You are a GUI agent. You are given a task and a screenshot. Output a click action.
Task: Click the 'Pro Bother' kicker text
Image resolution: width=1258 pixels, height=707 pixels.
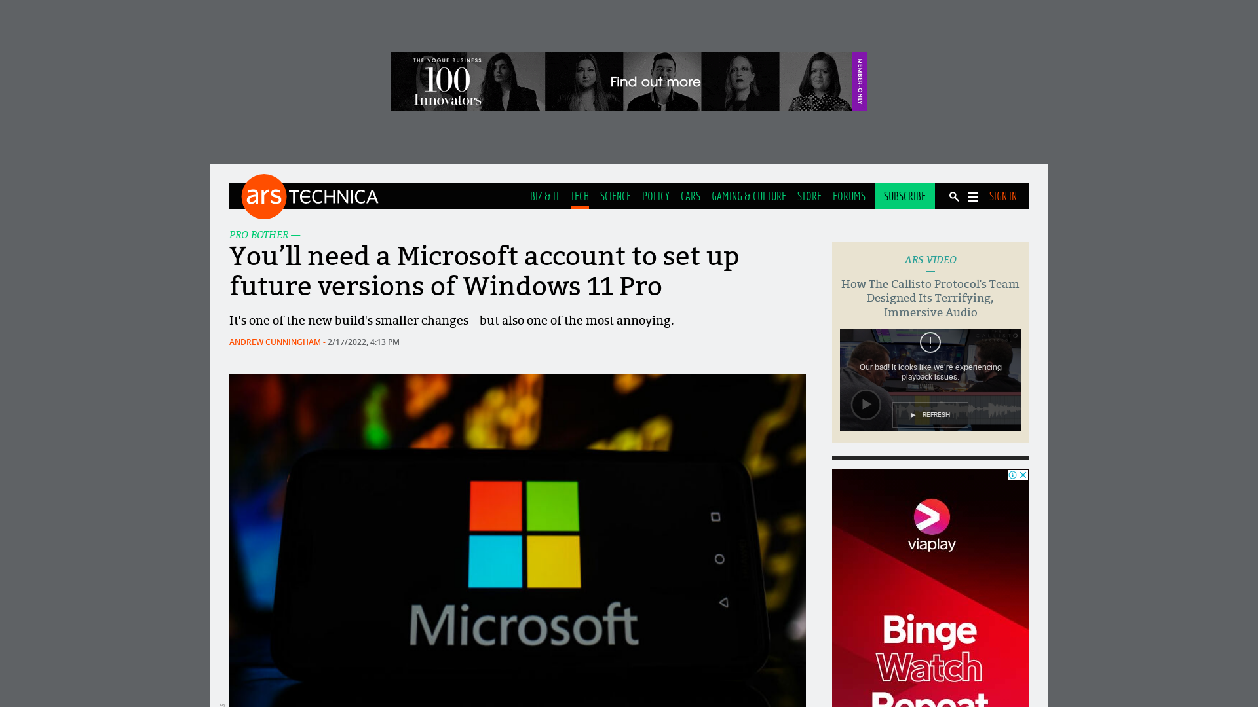[x=258, y=235]
